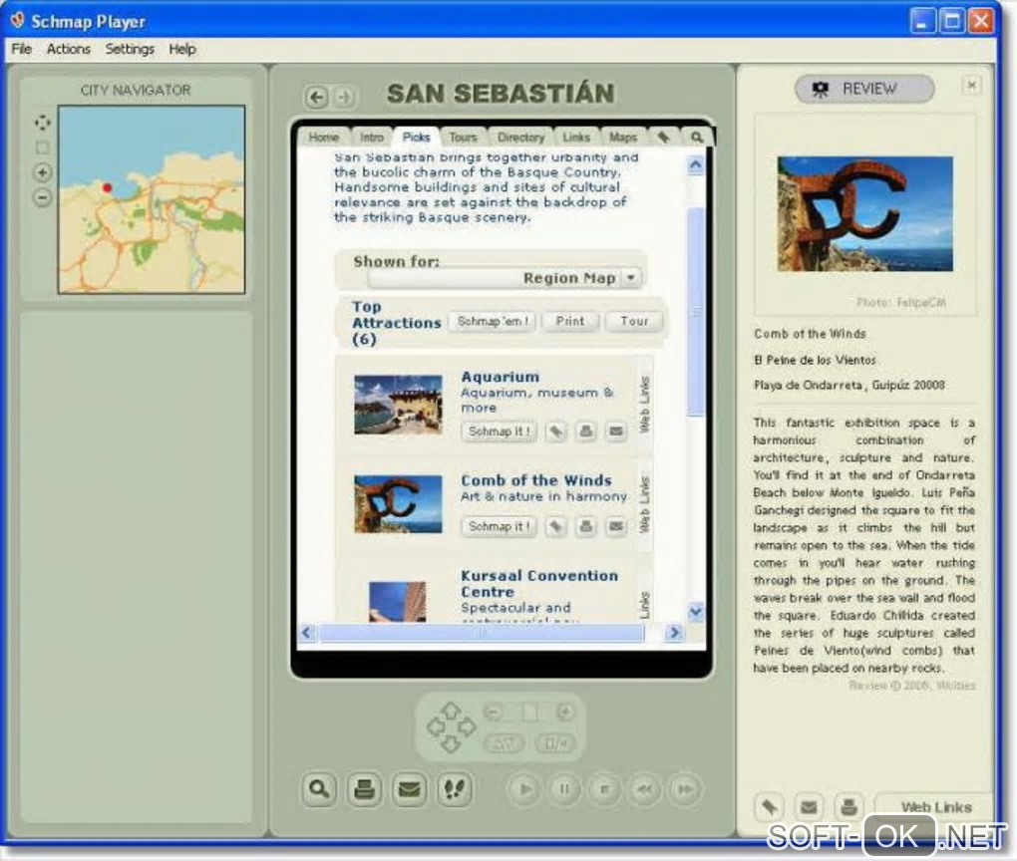Click Schmap it! for Comb of the Winds
This screenshot has width=1017, height=861.
499,526
